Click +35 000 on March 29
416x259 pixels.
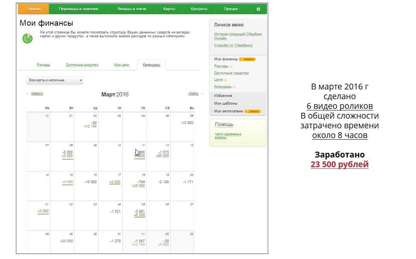(66, 241)
